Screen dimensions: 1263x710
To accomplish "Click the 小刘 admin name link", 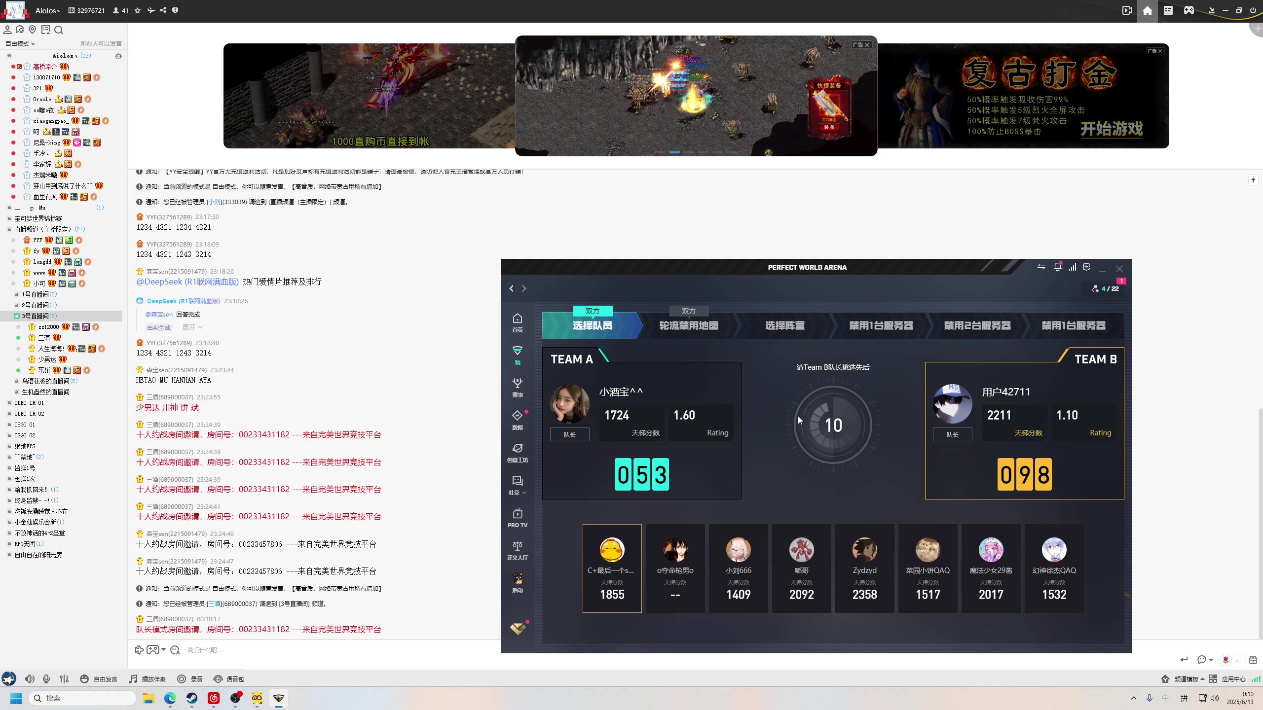I will 215,202.
